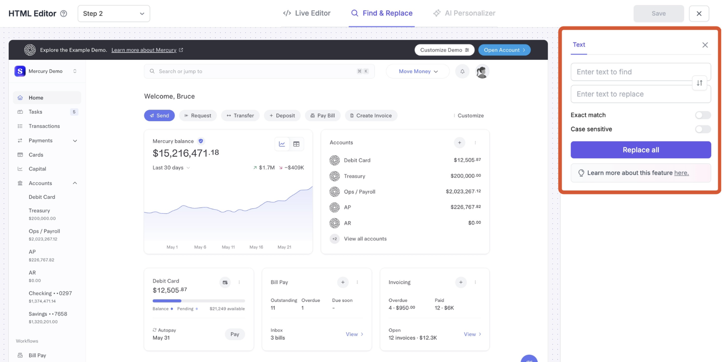Turn on the Case sensitive toggle

click(x=702, y=129)
